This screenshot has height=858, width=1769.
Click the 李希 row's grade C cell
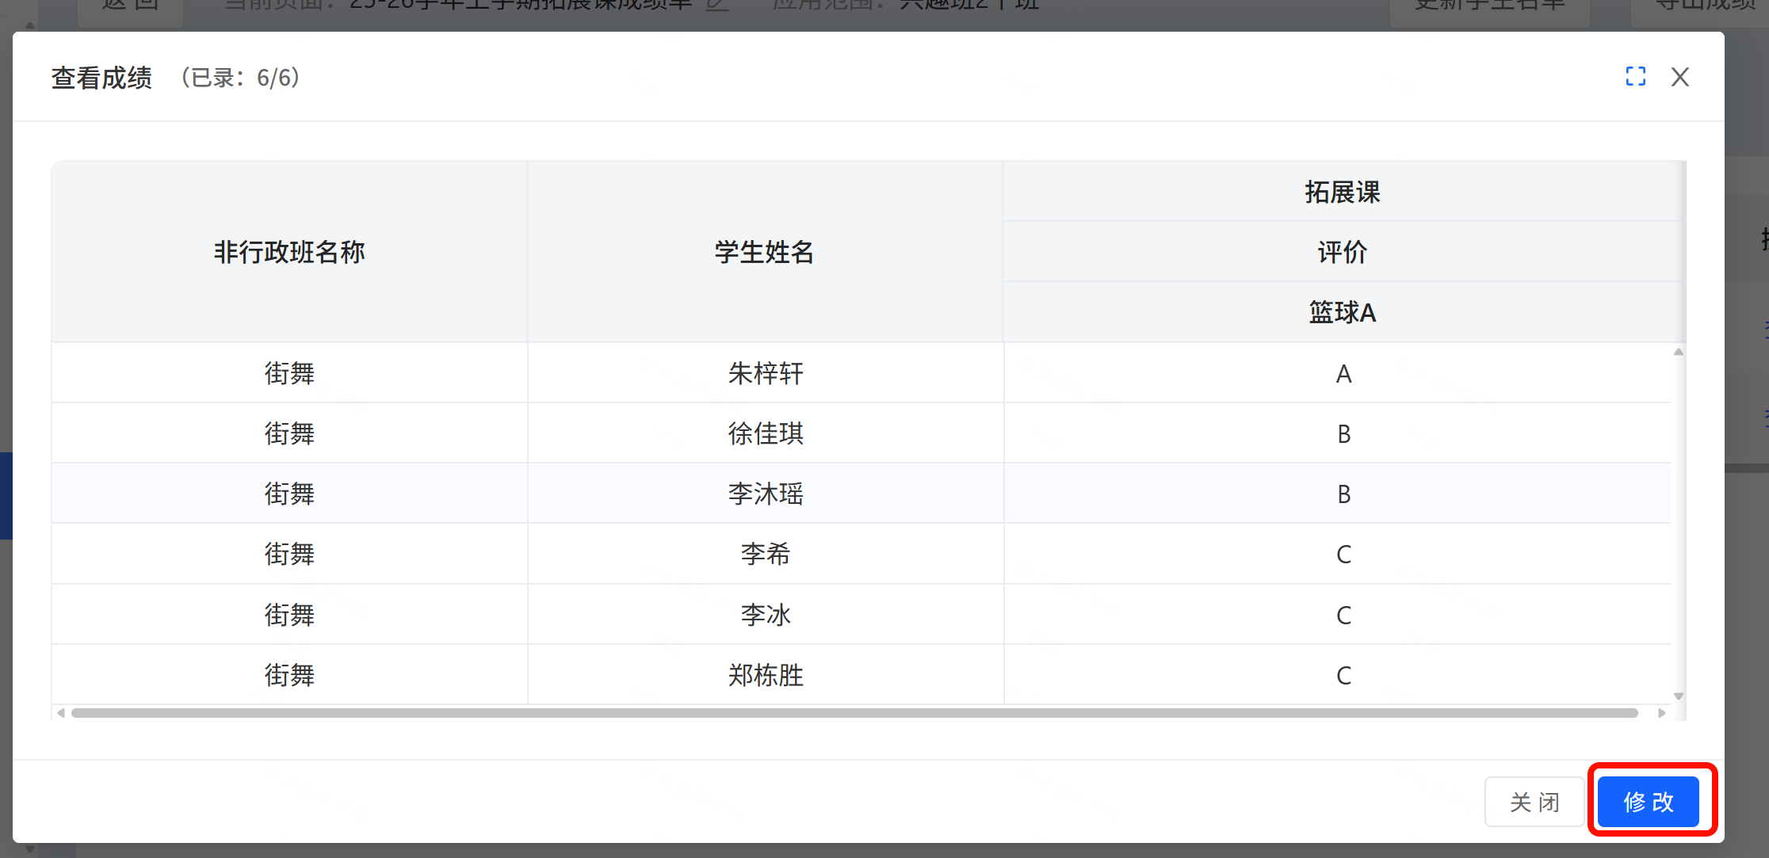coord(1343,554)
